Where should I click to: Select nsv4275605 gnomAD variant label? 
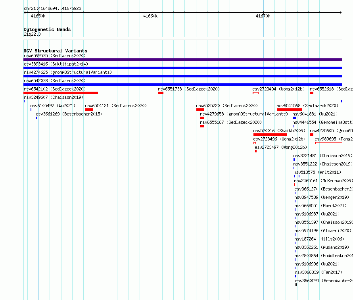tap(331, 131)
